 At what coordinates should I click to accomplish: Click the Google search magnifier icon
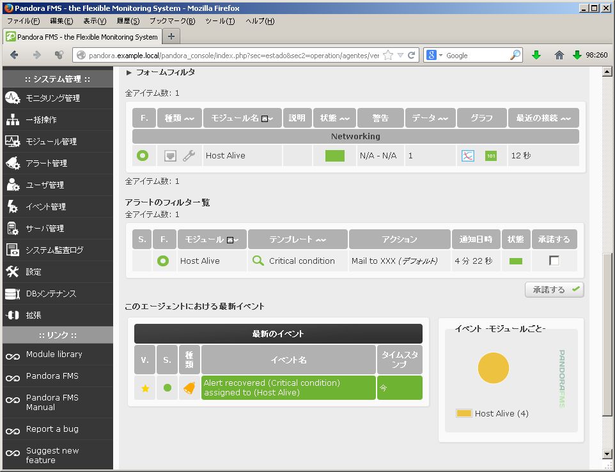(x=515, y=55)
